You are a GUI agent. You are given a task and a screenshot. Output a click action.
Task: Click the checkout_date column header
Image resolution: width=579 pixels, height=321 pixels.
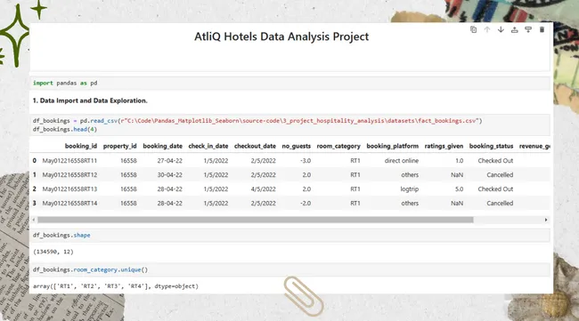(255, 146)
